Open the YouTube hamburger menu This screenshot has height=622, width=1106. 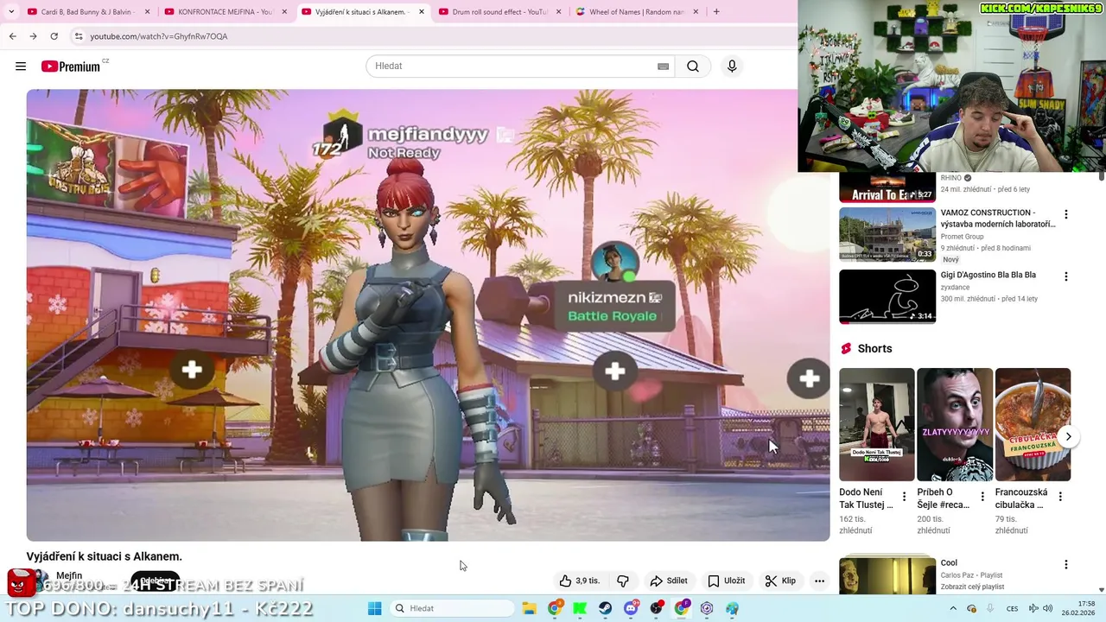click(21, 67)
